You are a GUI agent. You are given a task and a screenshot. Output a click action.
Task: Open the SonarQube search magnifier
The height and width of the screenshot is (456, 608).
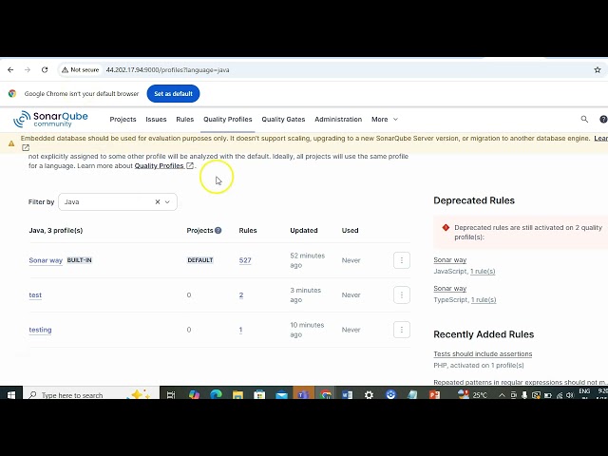point(584,119)
